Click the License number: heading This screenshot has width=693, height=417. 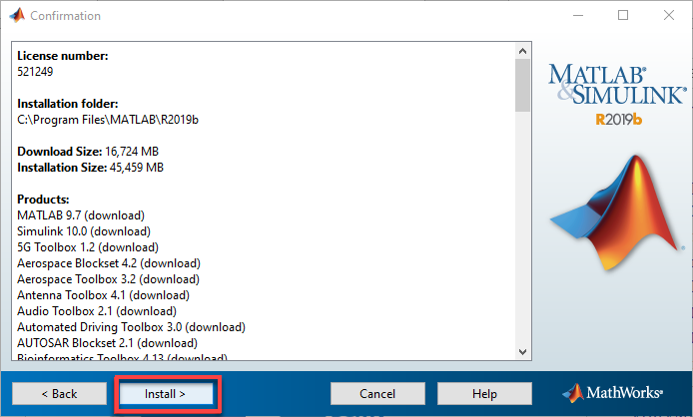click(x=63, y=56)
